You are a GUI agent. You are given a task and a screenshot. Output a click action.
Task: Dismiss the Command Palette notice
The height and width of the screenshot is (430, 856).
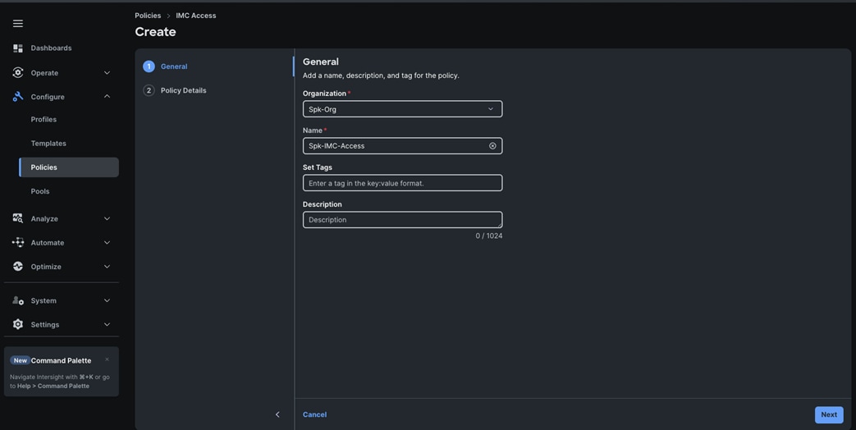pyautogui.click(x=107, y=359)
